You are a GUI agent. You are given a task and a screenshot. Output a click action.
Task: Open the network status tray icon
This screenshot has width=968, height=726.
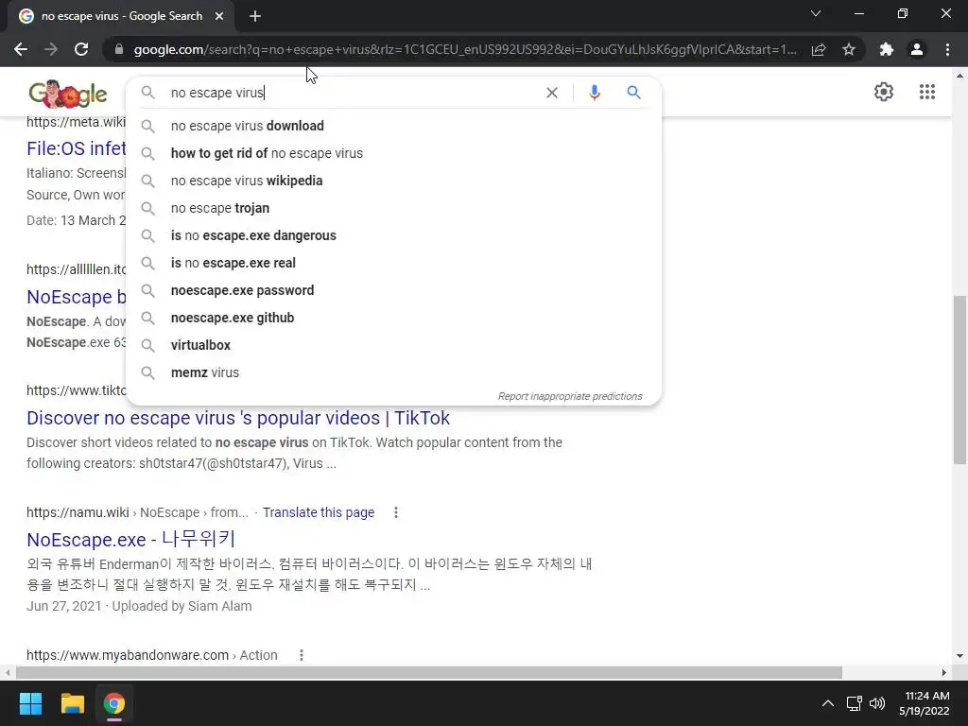tap(855, 703)
